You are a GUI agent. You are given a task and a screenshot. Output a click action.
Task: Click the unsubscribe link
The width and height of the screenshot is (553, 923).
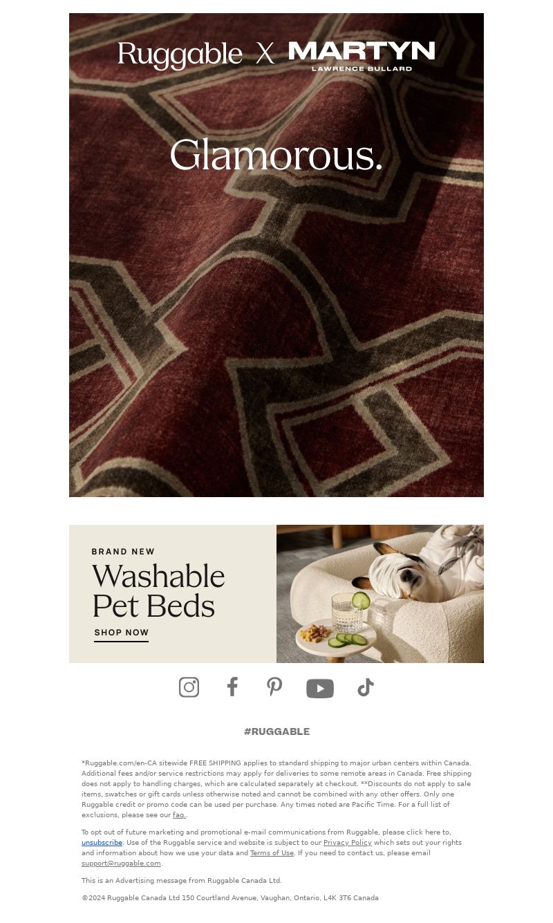pos(102,843)
